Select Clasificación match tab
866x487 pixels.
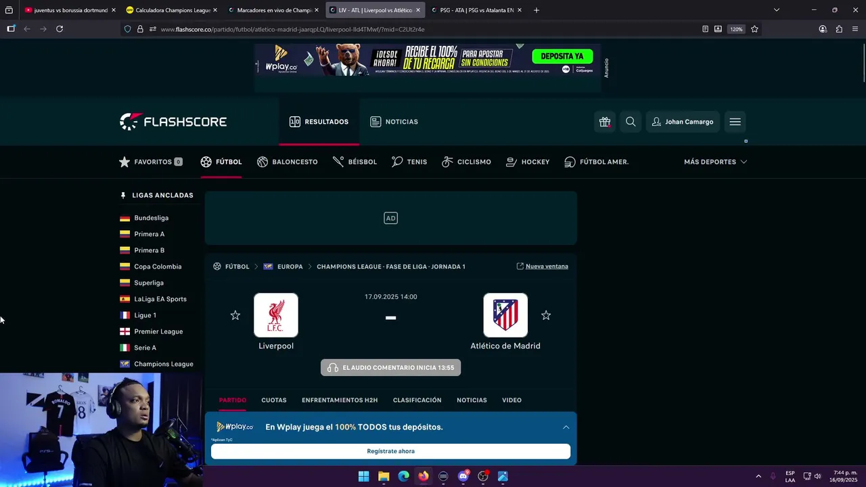(x=417, y=400)
